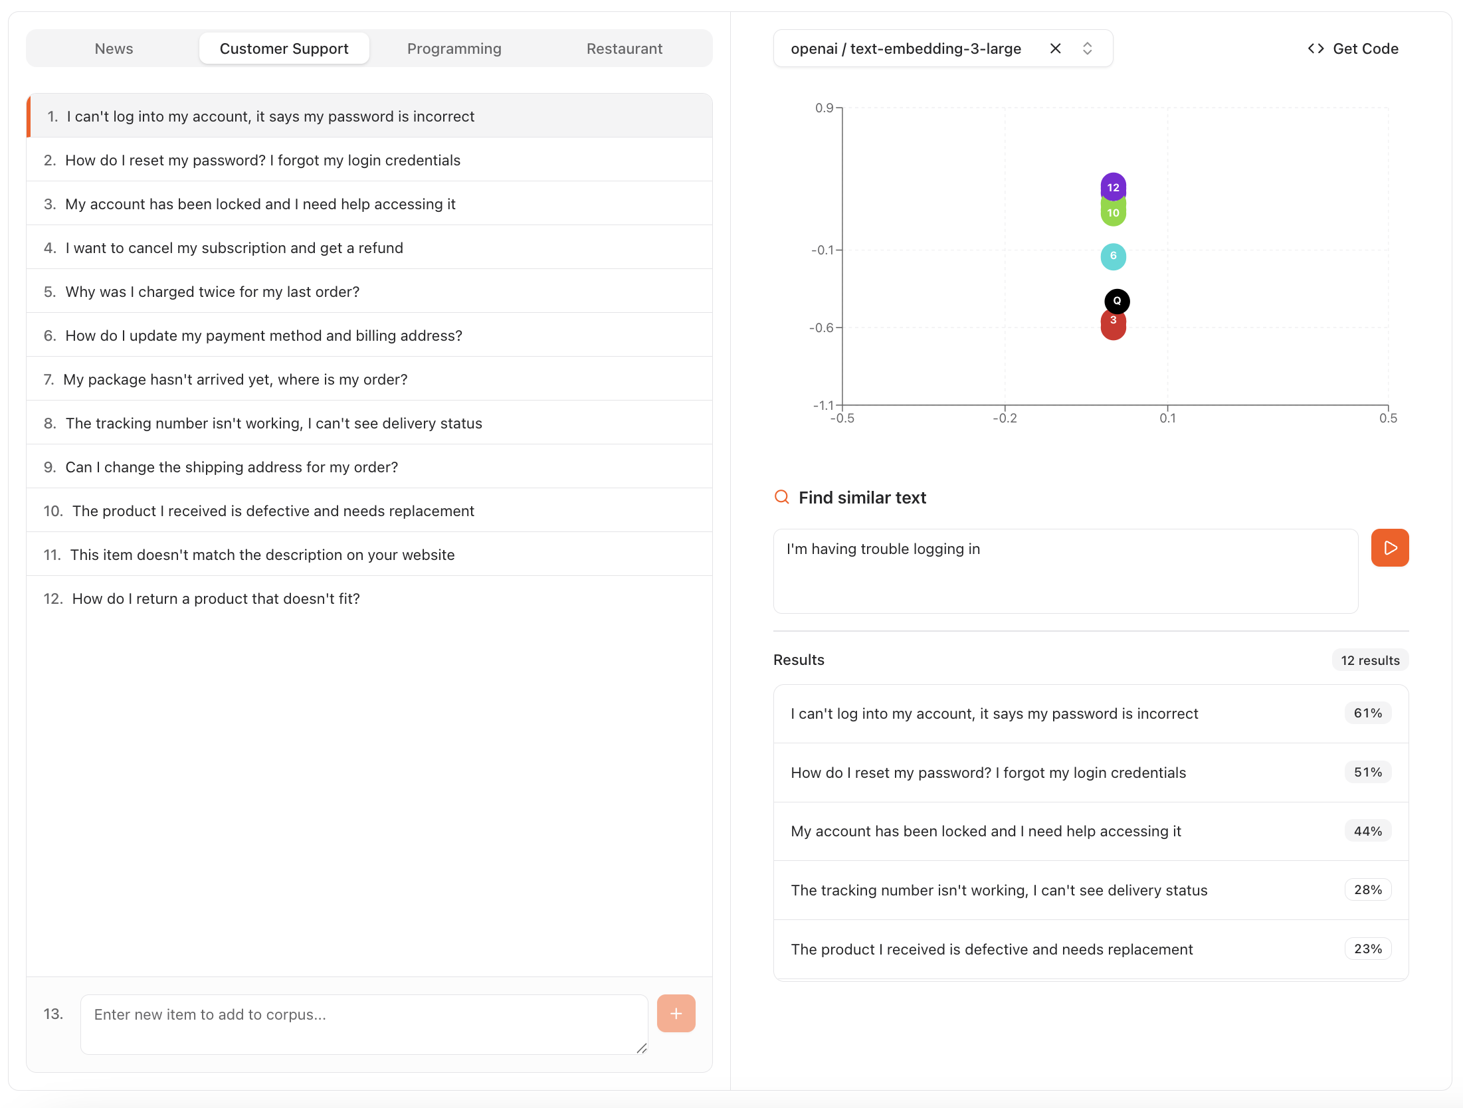Switch to the Programming tab

point(454,48)
